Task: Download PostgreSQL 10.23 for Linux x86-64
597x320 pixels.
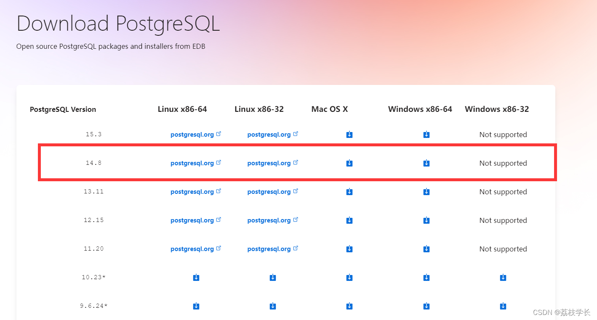Action: 196,278
